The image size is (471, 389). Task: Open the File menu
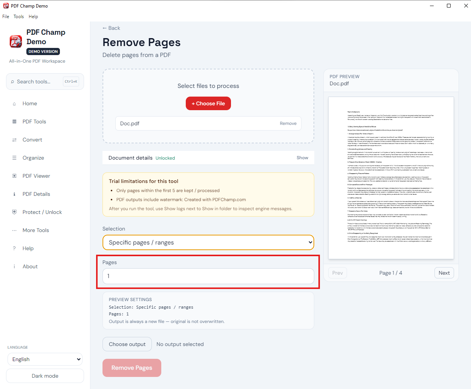(6, 17)
